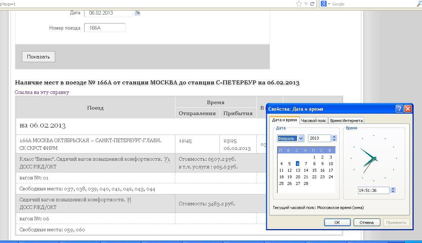Open the calendar picker next to Дата field

coord(138,13)
